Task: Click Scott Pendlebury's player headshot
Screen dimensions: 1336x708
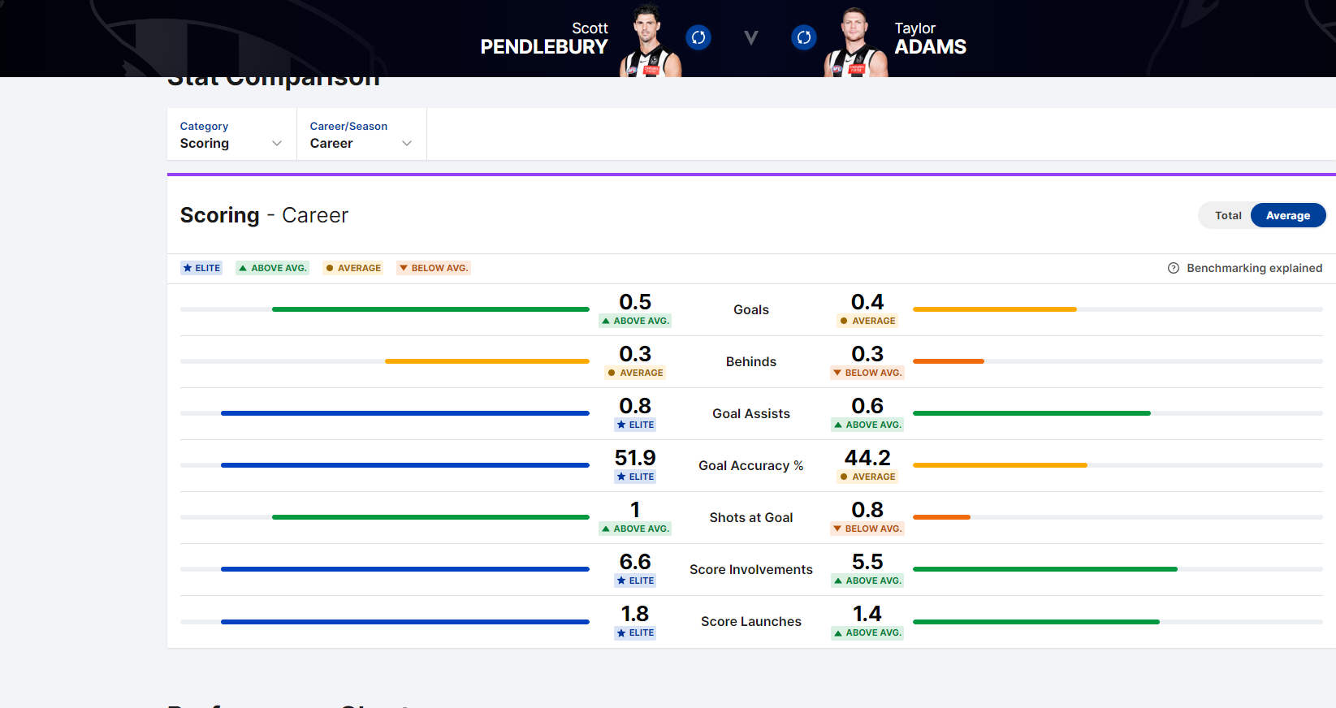Action: tap(650, 41)
